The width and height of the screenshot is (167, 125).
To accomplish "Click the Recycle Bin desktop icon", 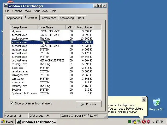I will point(156,105).
